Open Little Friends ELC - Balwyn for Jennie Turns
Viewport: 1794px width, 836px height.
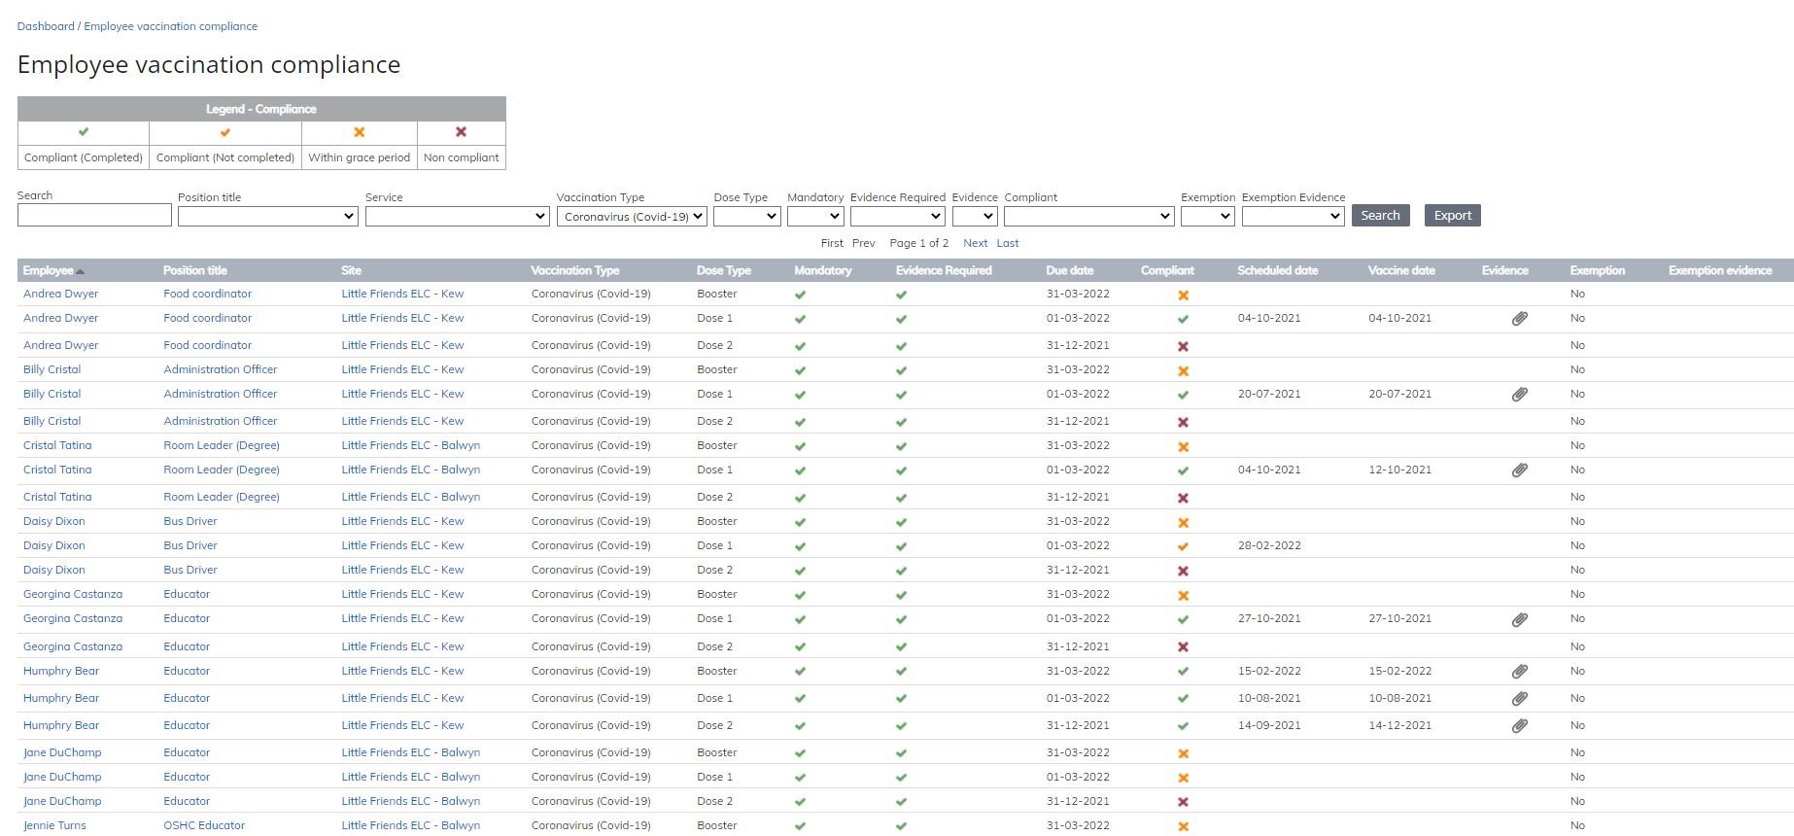(411, 825)
